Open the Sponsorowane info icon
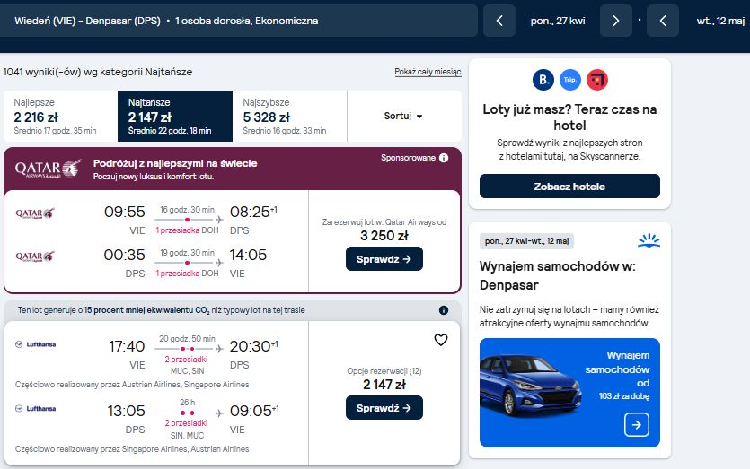Screen dimensions: 750x469 [x=444, y=158]
